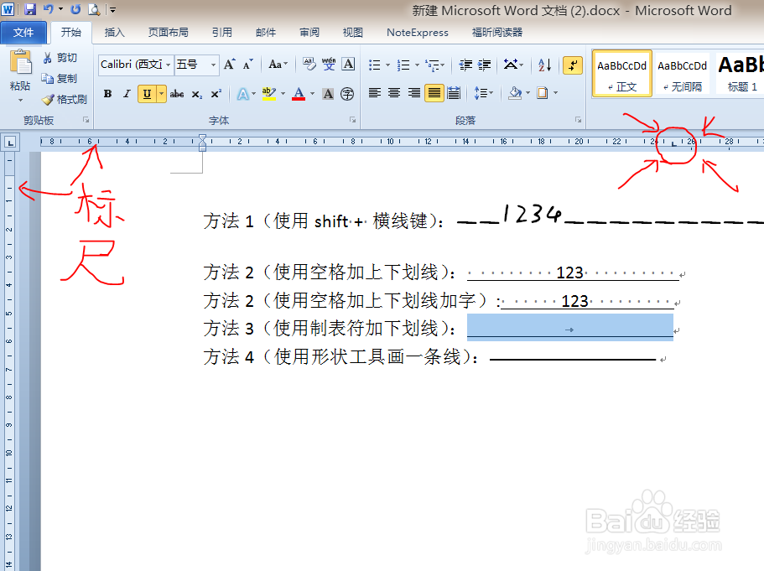Screen dimensions: 764x571
Task: Apply the 无间隔 style
Action: tap(681, 74)
